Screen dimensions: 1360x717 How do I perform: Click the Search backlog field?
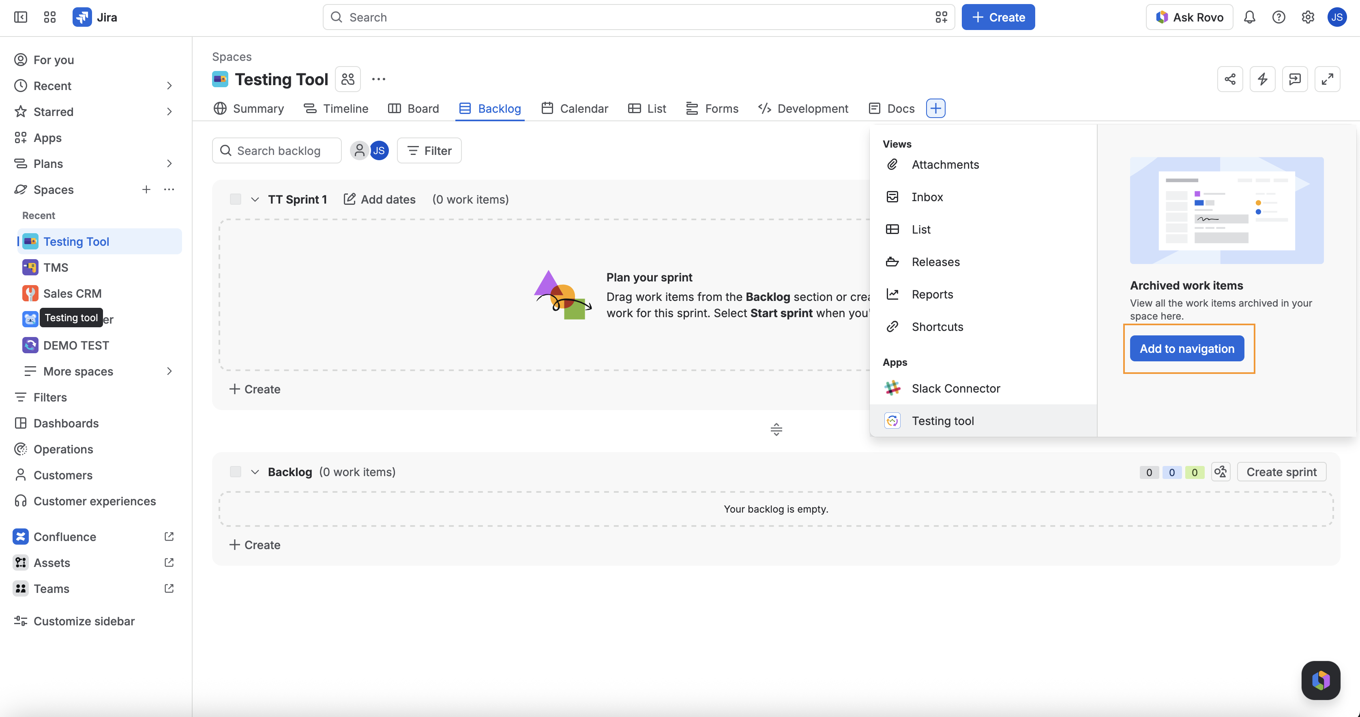(x=277, y=150)
